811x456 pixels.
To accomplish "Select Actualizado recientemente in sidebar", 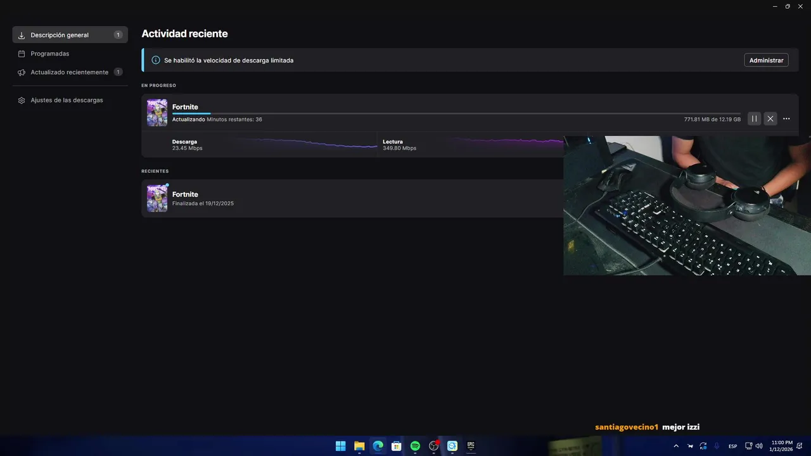I will 70,72.
